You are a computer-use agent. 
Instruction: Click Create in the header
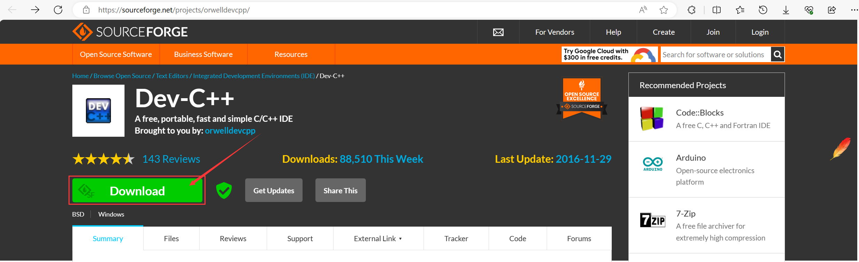tap(664, 32)
